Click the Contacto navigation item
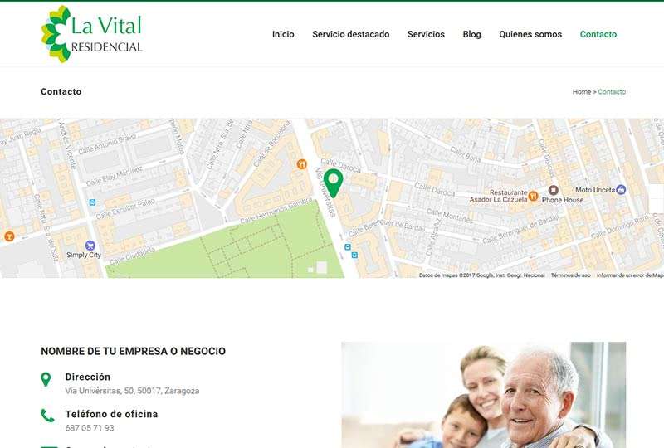Screen dimensions: 664x448 click(598, 34)
